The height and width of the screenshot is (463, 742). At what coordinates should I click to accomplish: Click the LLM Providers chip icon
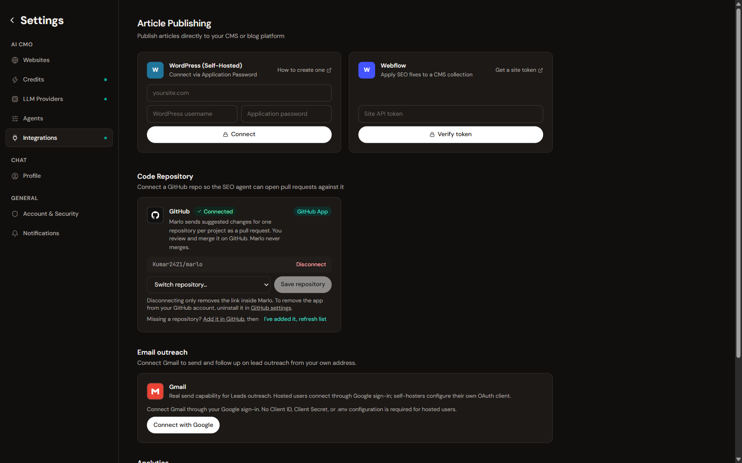15,99
